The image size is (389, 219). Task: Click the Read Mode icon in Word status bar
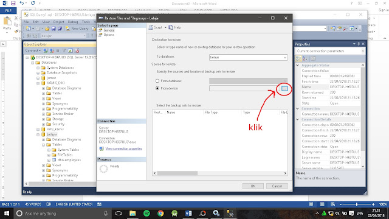(311, 204)
